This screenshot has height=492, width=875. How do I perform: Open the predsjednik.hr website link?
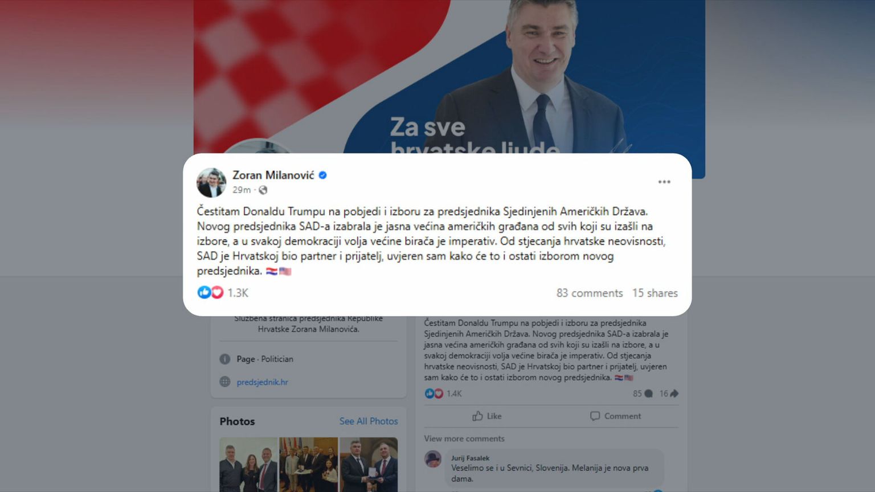(262, 382)
